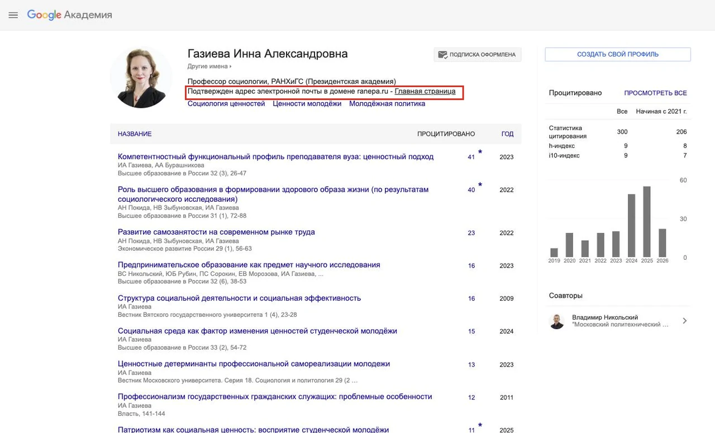Open article Ценностные детерминанты профессиональной самореализации молодежи
This screenshot has height=433, width=715.
pos(254,364)
